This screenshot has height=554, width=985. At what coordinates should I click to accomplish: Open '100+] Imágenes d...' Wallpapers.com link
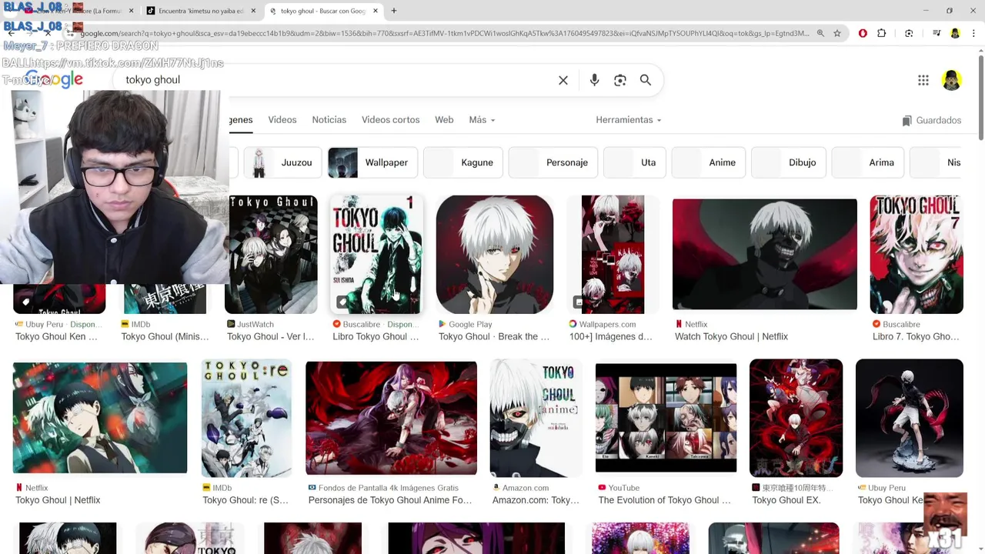(611, 336)
